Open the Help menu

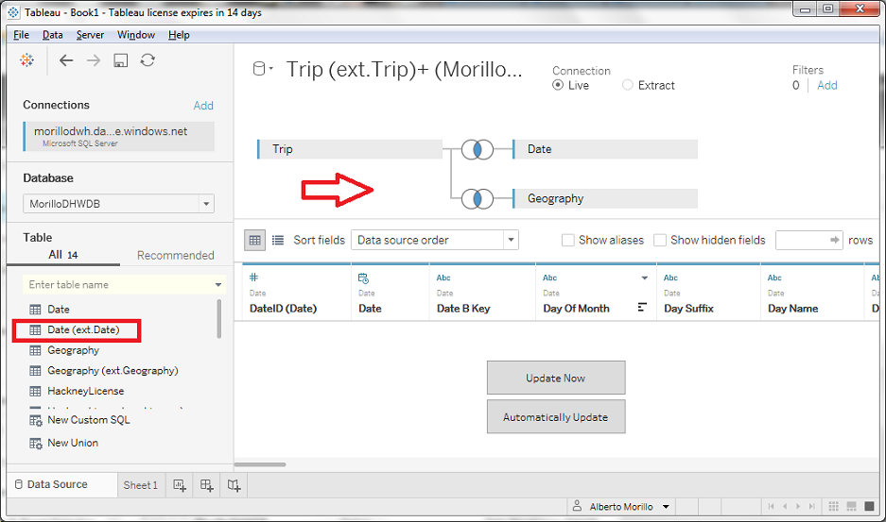click(179, 35)
